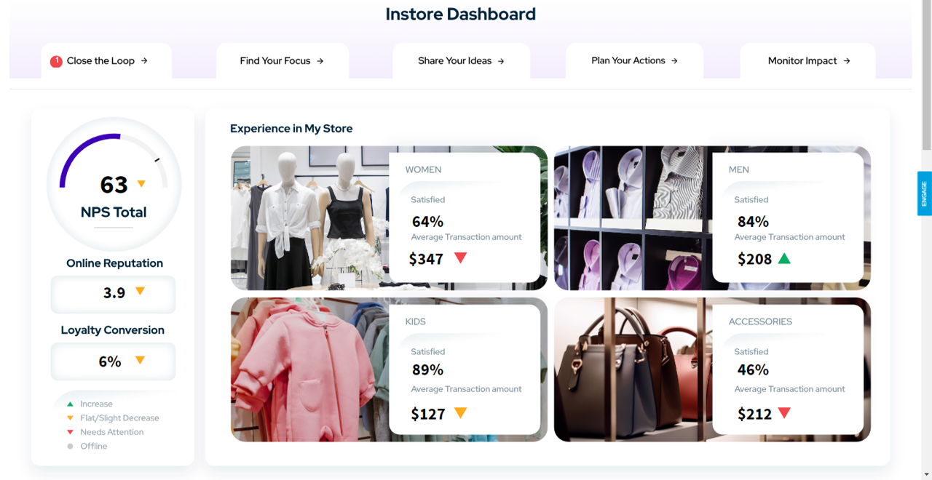Click the green up arrow next to $208
The width and height of the screenshot is (932, 480).
[x=784, y=257]
